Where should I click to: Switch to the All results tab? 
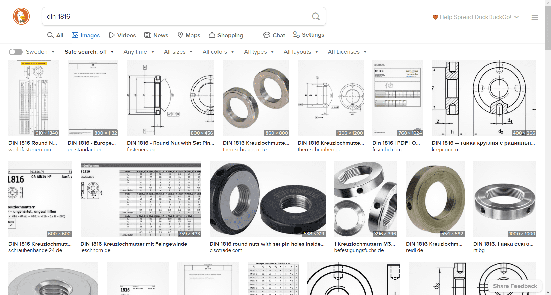55,35
